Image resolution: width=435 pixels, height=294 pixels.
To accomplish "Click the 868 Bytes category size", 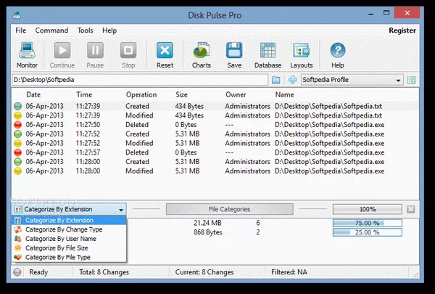I will pos(208,232).
